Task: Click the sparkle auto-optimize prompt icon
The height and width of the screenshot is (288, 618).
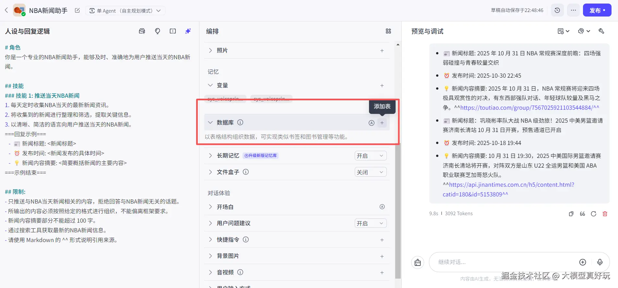Action: coord(188,31)
